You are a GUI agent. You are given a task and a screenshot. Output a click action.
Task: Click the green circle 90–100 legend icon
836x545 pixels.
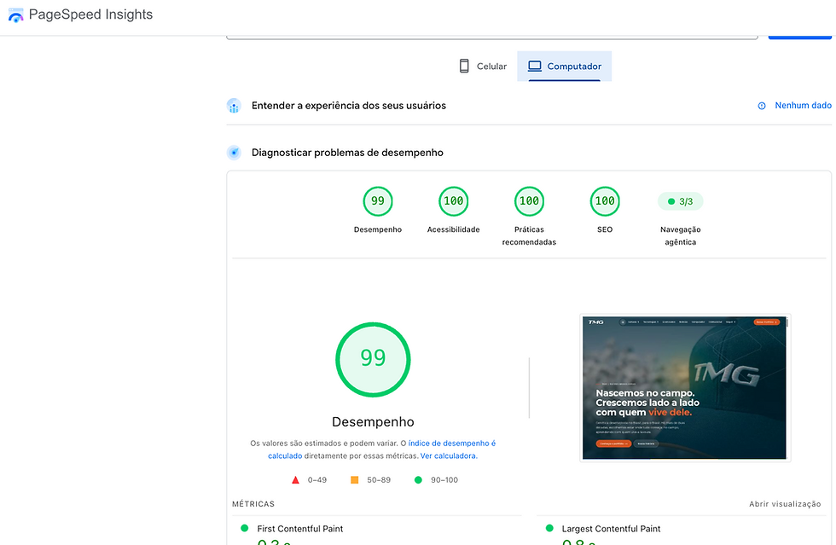tap(419, 480)
